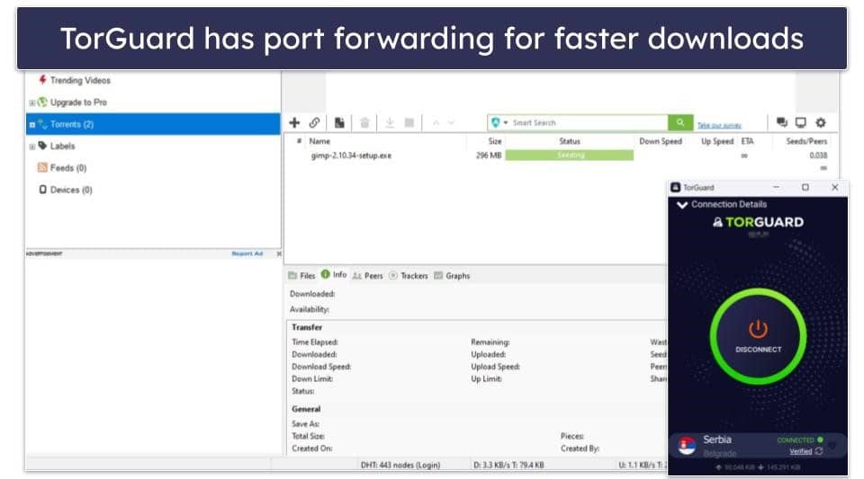Sort by the Up Speed column header

pos(717,141)
